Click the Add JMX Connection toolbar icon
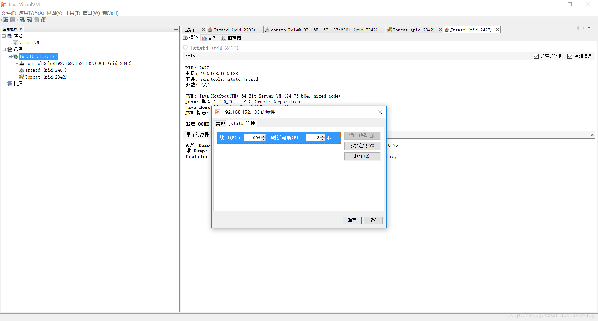Image resolution: width=598 pixels, height=321 pixels. tap(29, 20)
